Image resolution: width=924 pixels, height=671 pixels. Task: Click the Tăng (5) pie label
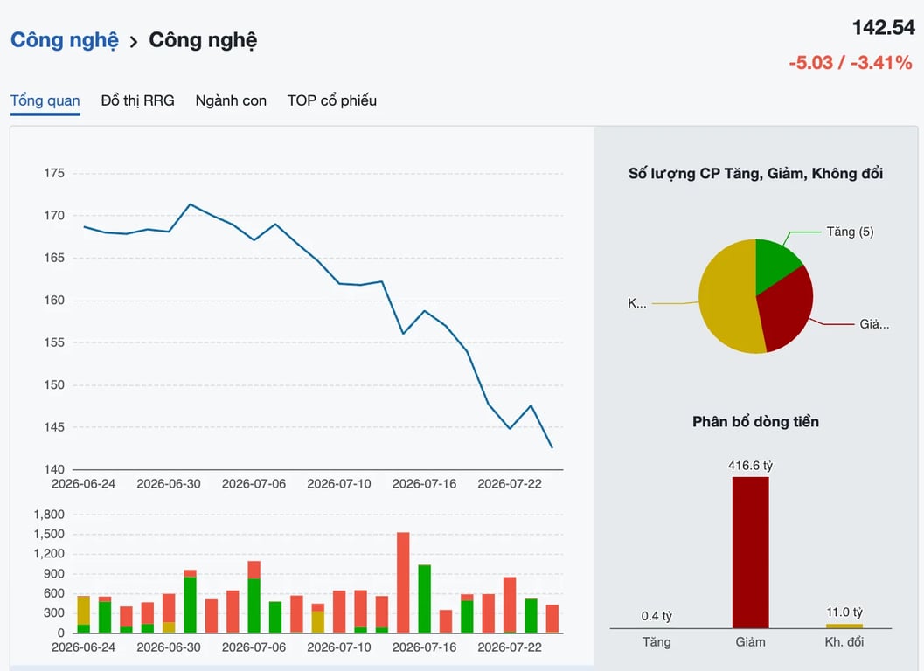tap(850, 232)
